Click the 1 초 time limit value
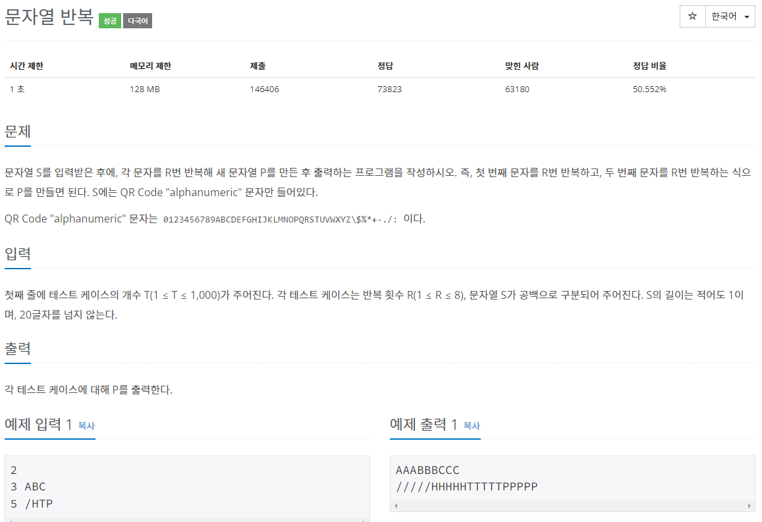This screenshot has width=762, height=522. 17,90
